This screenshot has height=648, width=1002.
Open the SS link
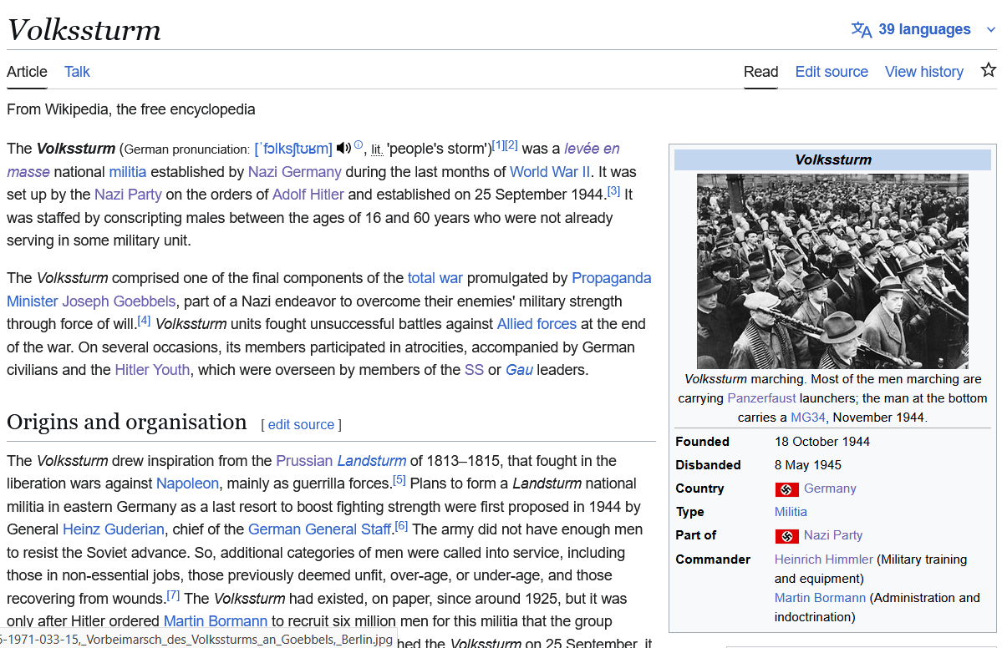[474, 370]
